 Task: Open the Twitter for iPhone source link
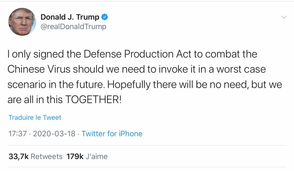coord(112,134)
